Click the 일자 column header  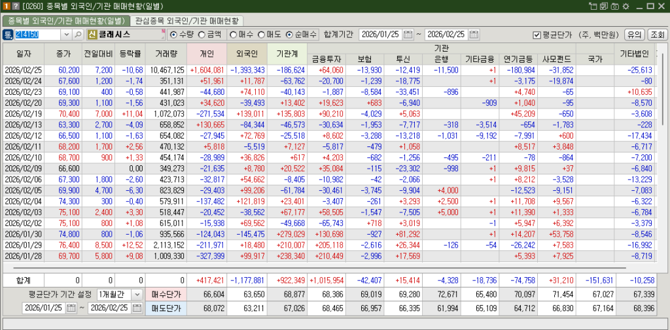(x=24, y=54)
